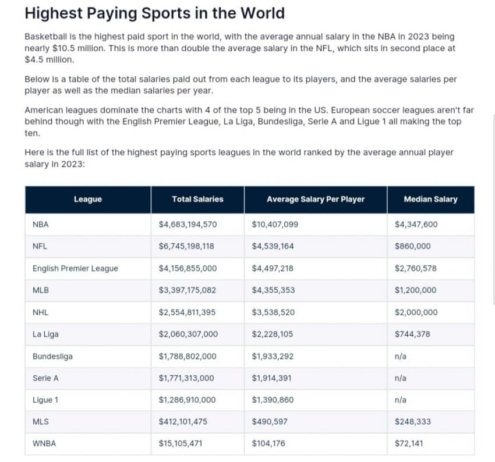Click NFL median salary $860,000
Image resolution: width=495 pixels, height=462 pixels.
coord(412,246)
